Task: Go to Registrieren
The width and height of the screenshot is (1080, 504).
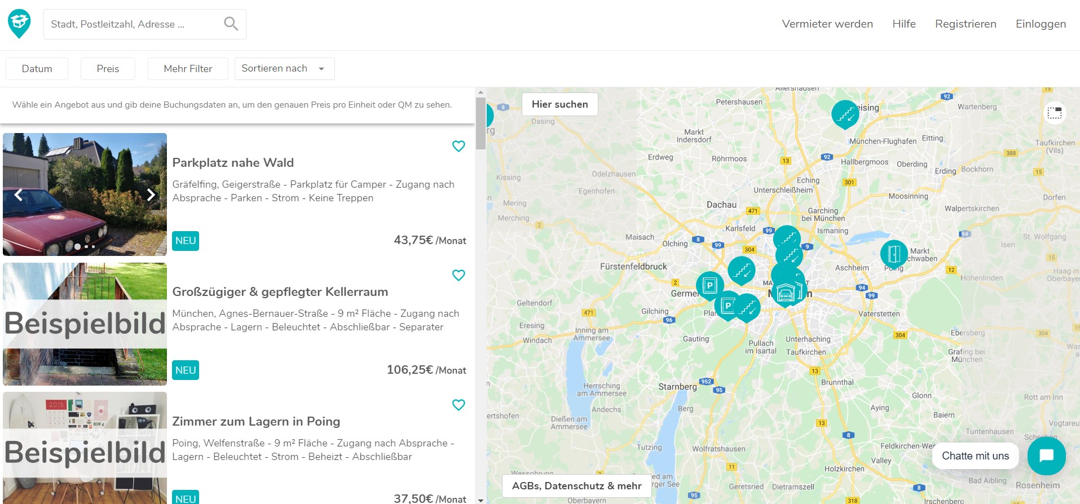Action: click(966, 24)
